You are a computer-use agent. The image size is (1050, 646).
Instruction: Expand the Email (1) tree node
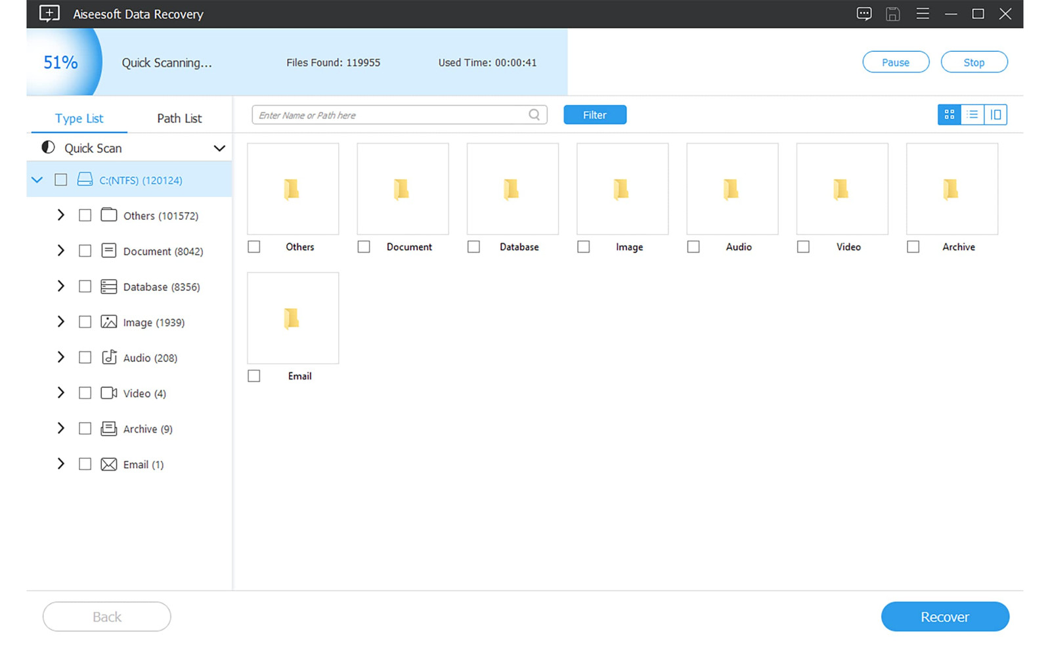click(61, 463)
